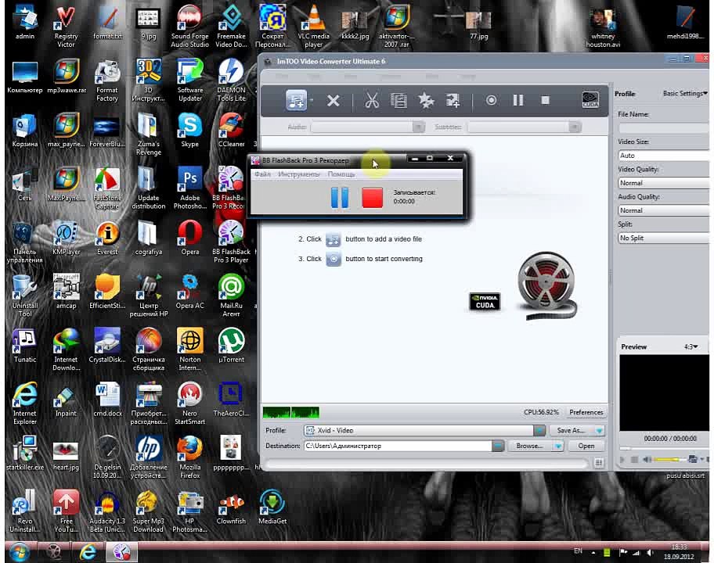Select the Nero StartSmart desktop icon
This screenshot has width=714, height=563.
[190, 403]
